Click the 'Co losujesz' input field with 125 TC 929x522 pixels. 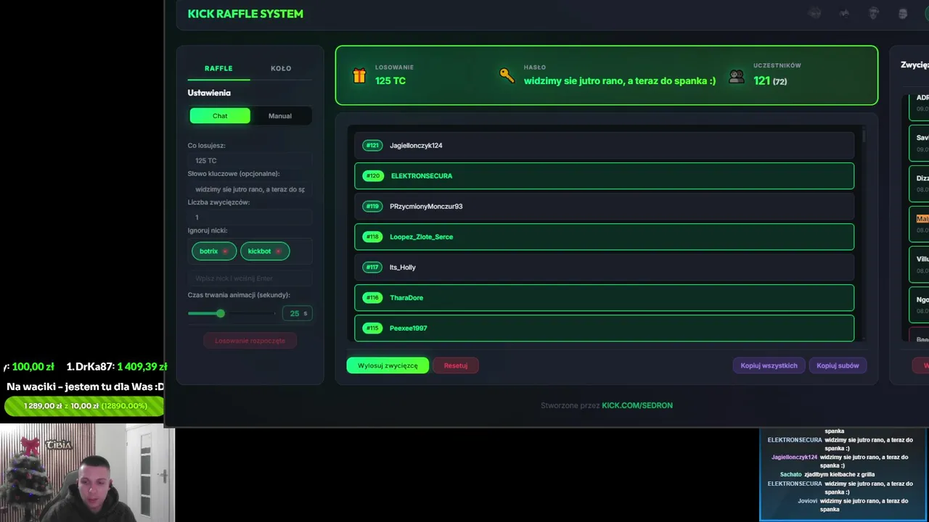tap(250, 160)
